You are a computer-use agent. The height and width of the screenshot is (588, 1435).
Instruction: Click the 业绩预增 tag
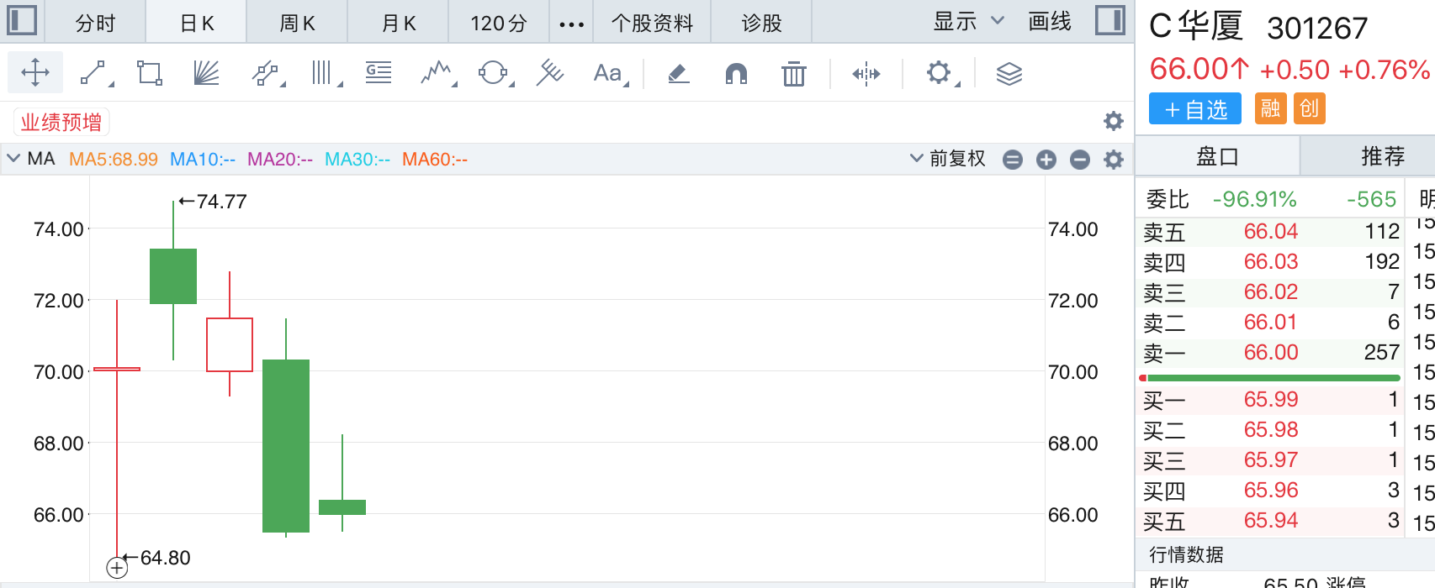coord(61,123)
